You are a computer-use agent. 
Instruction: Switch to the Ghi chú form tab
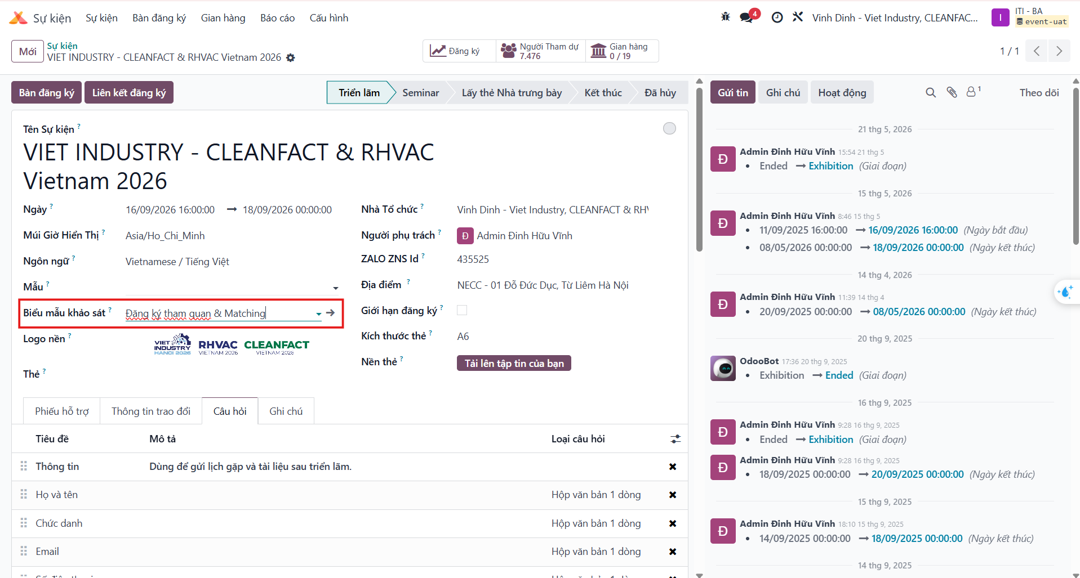coord(286,411)
